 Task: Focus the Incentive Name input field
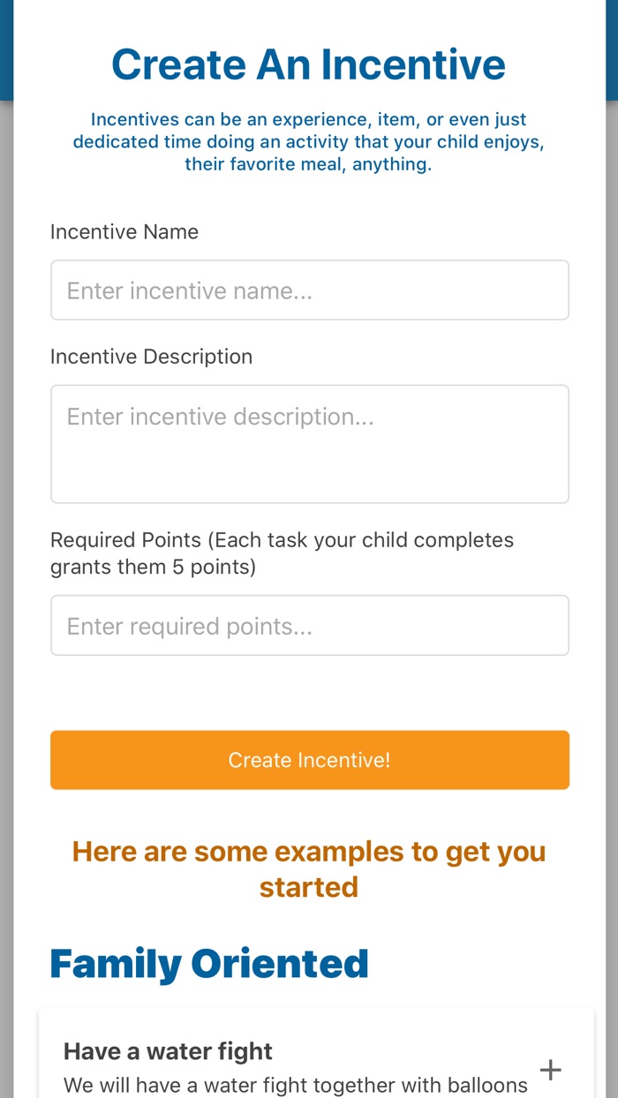[x=309, y=290]
